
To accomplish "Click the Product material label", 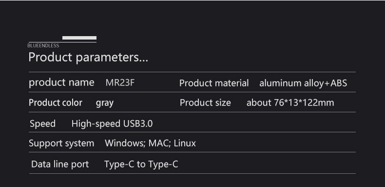I will [x=214, y=83].
